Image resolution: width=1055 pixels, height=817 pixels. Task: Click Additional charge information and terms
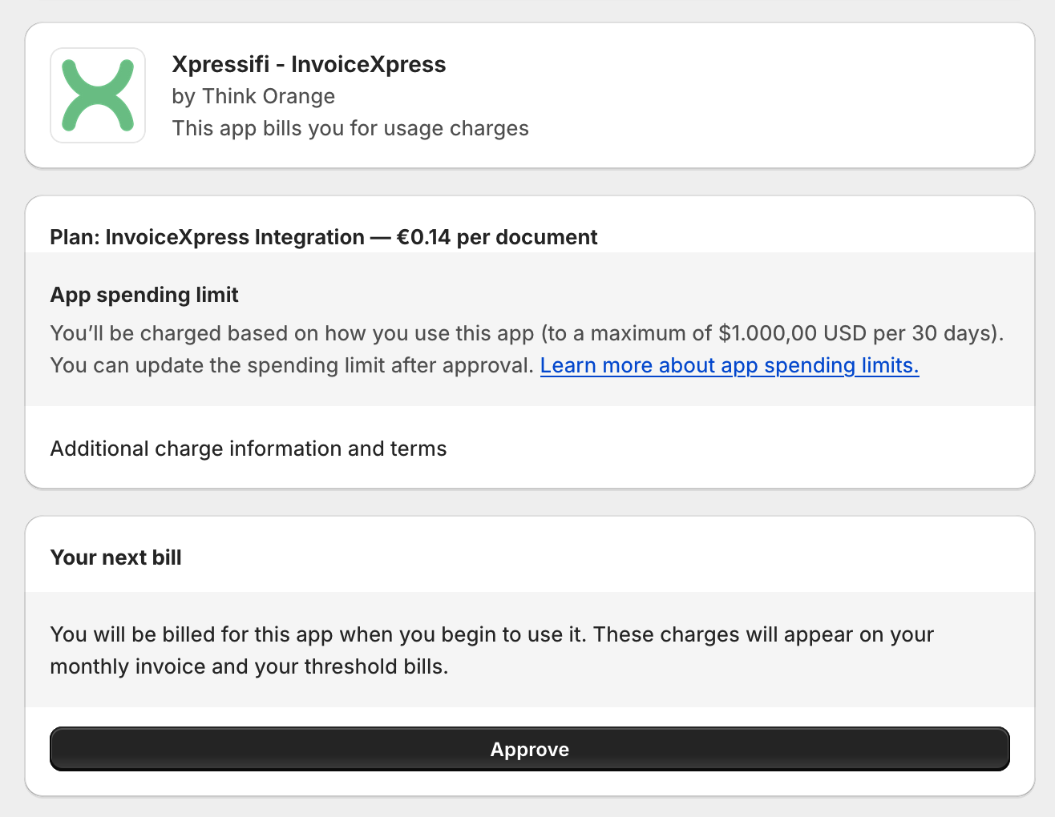point(249,449)
